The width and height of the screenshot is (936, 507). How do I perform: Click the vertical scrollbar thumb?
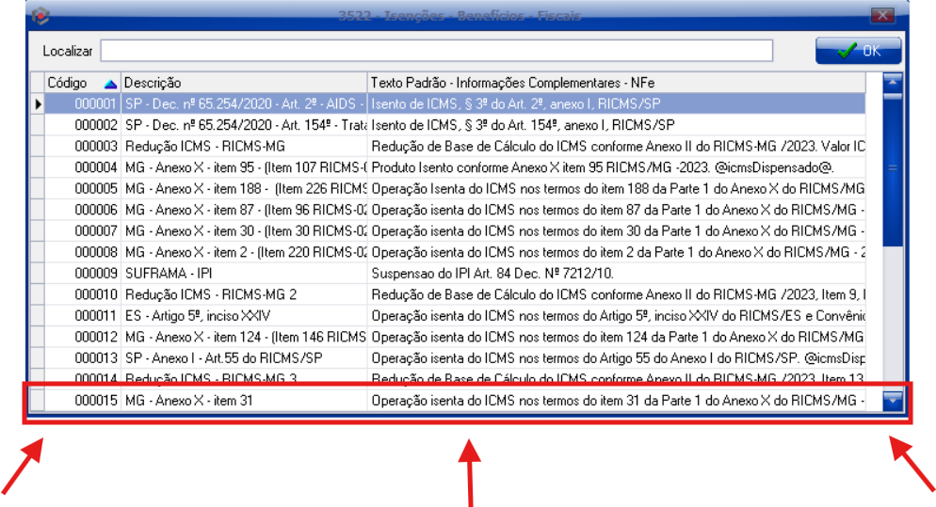[893, 169]
